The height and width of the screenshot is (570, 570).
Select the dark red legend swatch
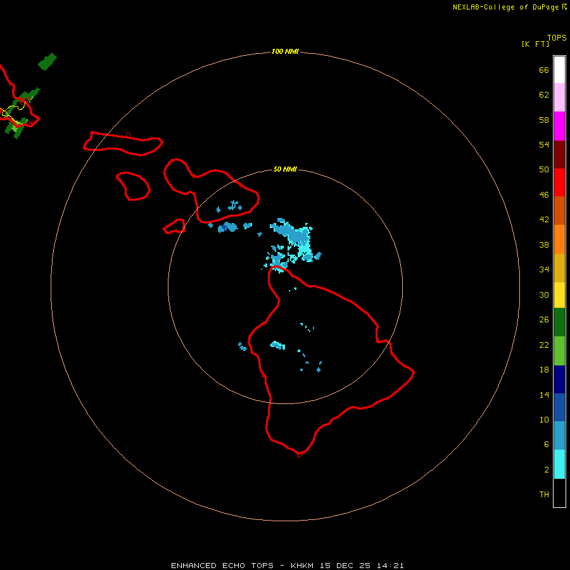[559, 155]
